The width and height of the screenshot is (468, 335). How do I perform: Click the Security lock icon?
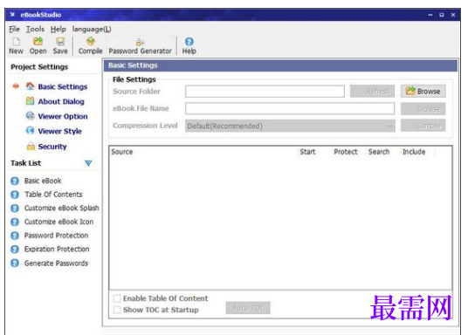click(x=31, y=147)
